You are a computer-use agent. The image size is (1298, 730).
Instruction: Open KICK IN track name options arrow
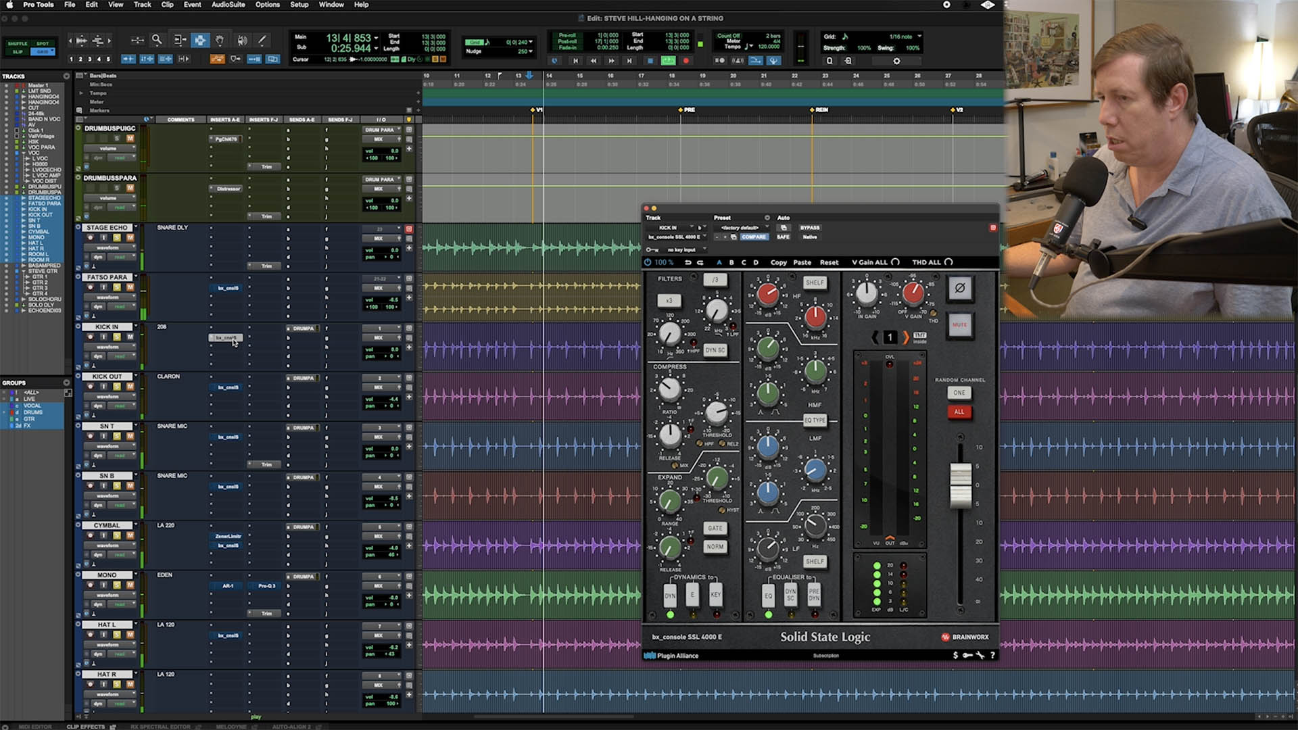[136, 326]
